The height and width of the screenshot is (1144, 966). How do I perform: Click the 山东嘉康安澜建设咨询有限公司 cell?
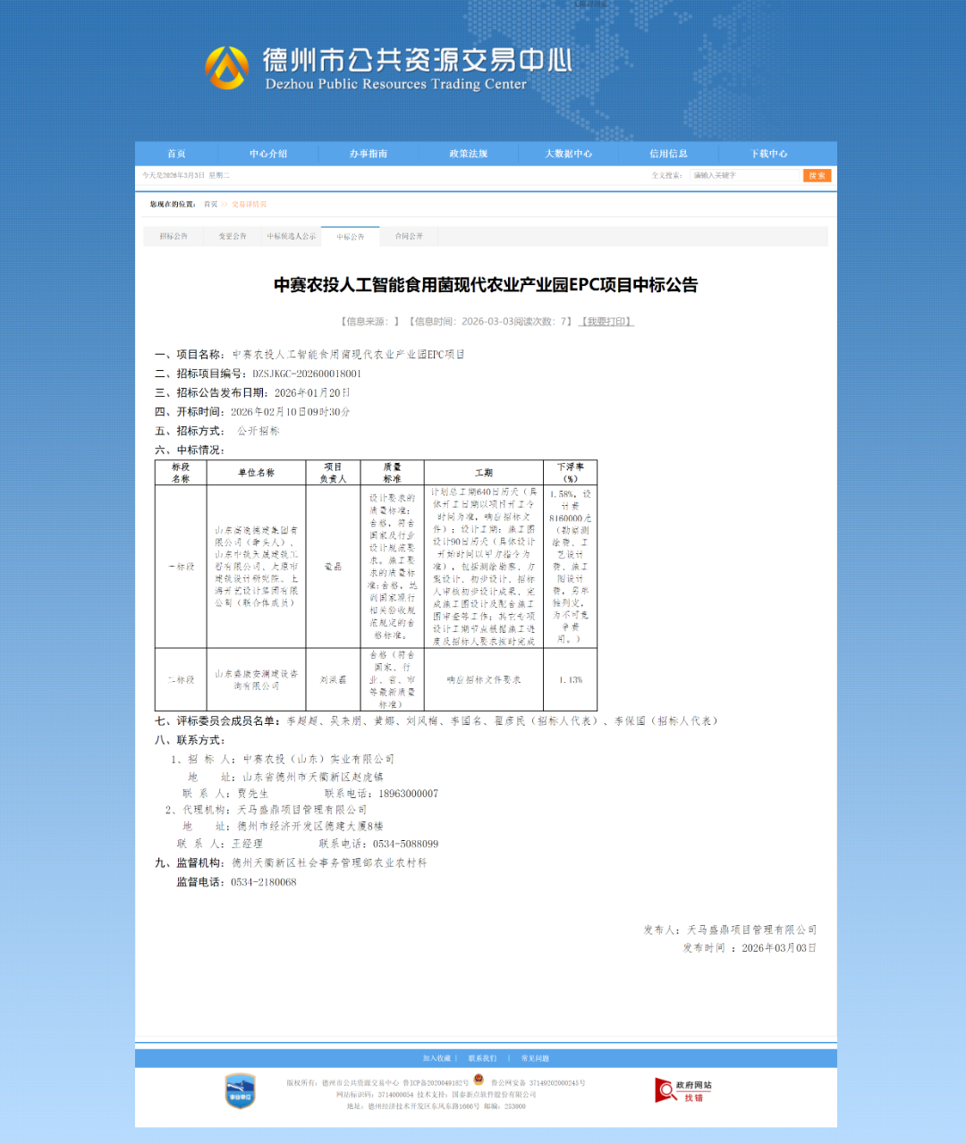click(256, 680)
